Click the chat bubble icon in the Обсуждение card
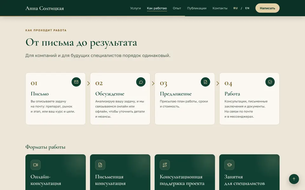 [141, 82]
